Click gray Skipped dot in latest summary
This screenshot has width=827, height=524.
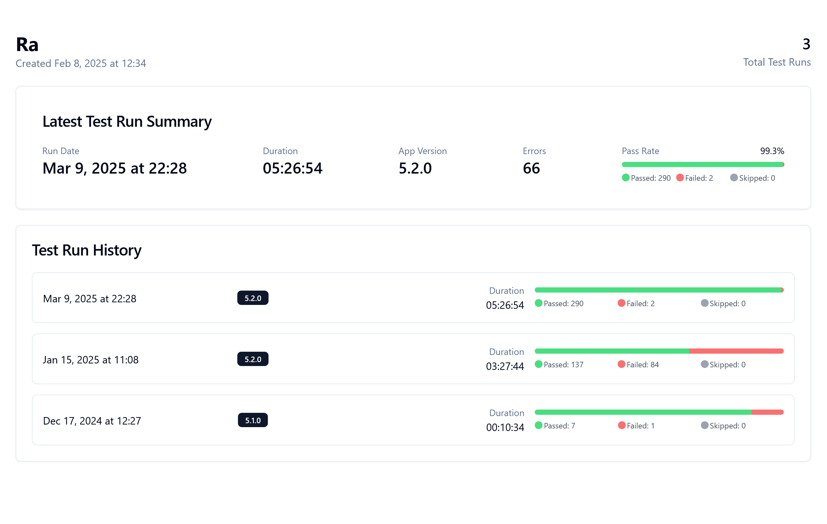[734, 177]
